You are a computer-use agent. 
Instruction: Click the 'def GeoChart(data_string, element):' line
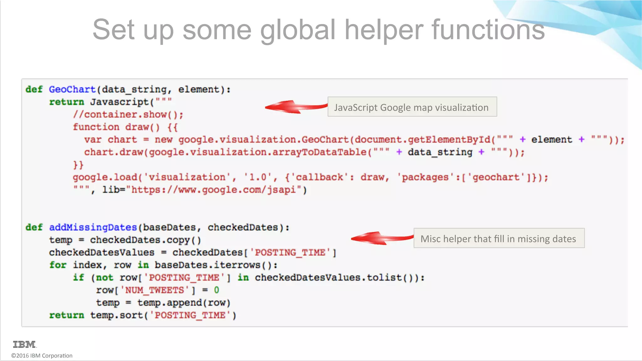[128, 90]
